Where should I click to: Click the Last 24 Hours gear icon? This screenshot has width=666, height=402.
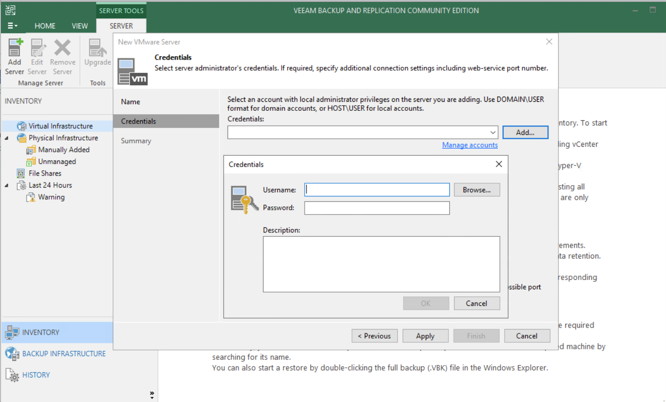point(21,185)
